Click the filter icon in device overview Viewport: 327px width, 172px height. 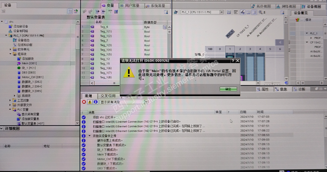pos(297,20)
